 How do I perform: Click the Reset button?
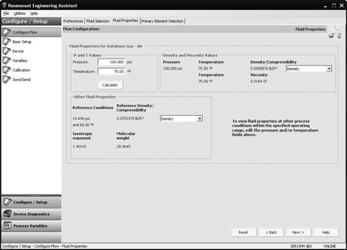(243, 233)
